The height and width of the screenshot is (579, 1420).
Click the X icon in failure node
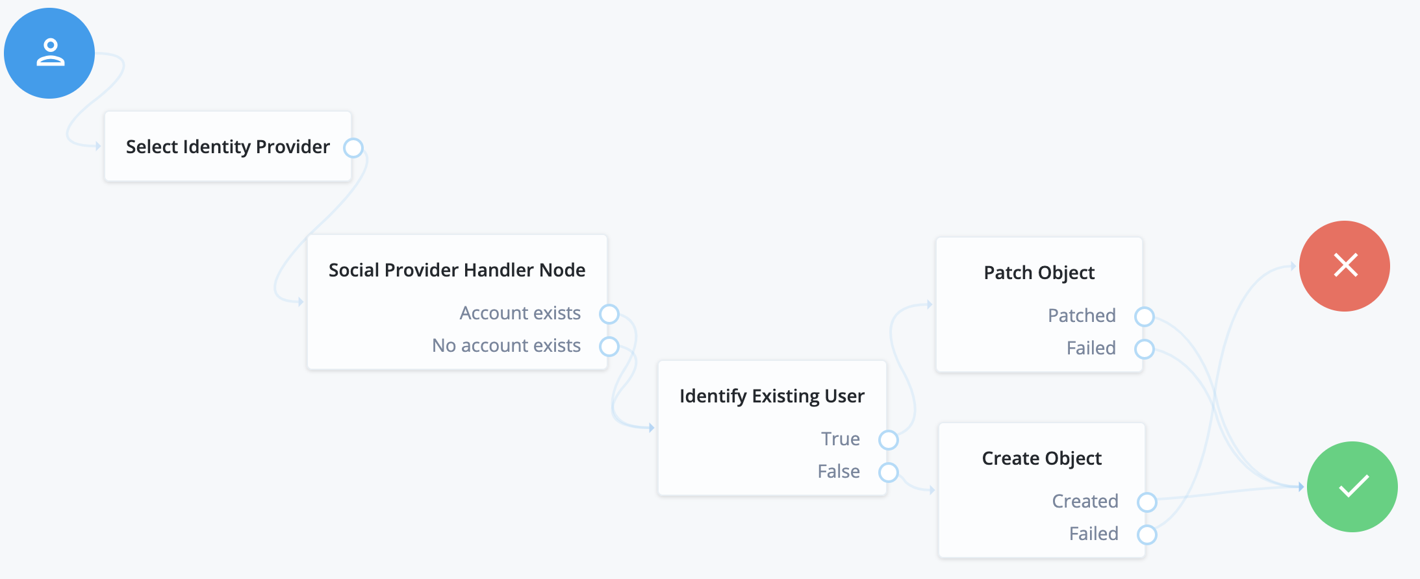coord(1344,265)
